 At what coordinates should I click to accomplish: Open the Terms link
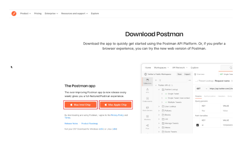67,118
